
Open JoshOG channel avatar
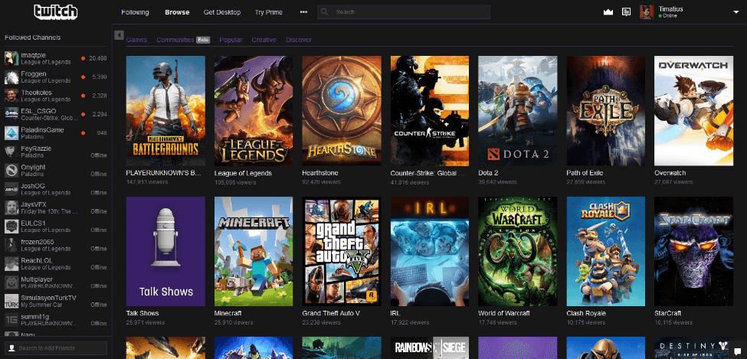click(x=11, y=189)
